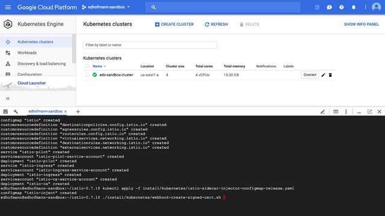This screenshot has width=385, height=216.
Task: Click the us-west1-a location cell
Action: [150, 75]
